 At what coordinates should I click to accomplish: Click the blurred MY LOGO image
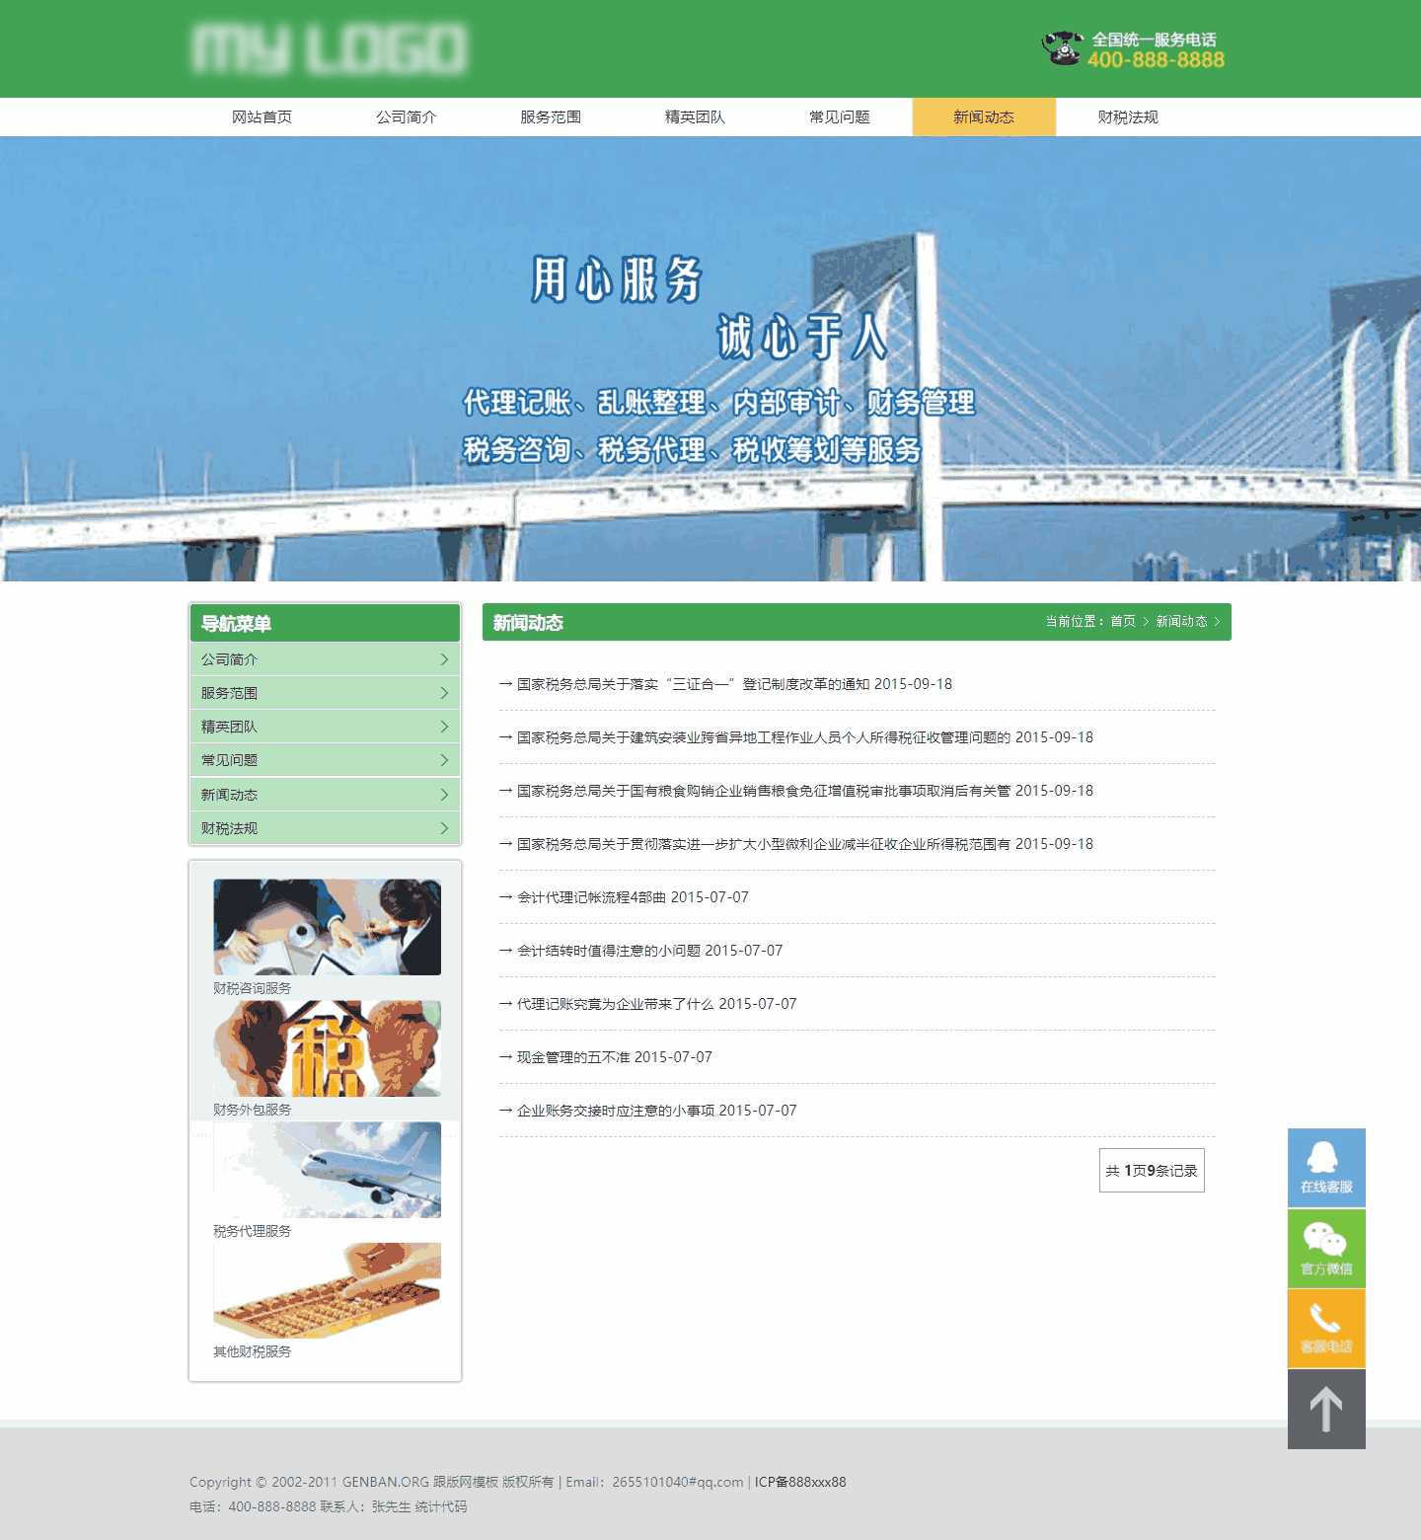(x=329, y=49)
